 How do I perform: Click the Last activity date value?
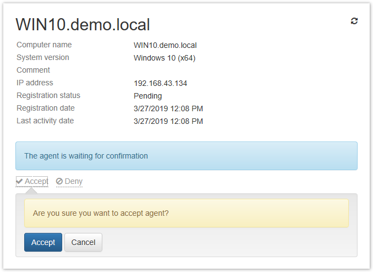tap(168, 121)
